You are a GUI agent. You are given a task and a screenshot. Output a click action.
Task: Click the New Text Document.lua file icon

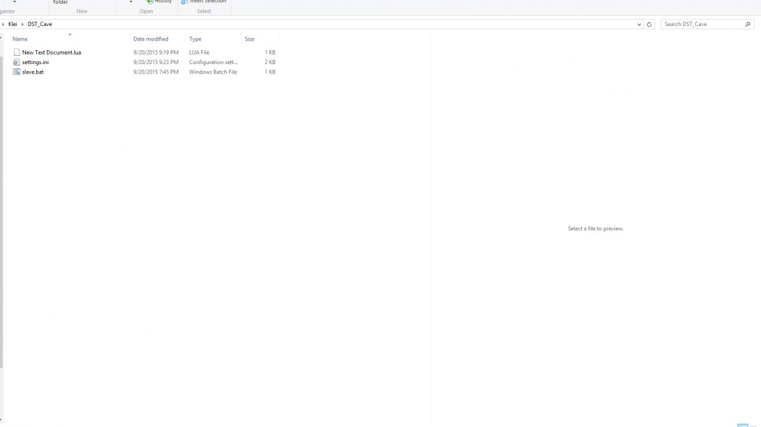pyautogui.click(x=16, y=53)
